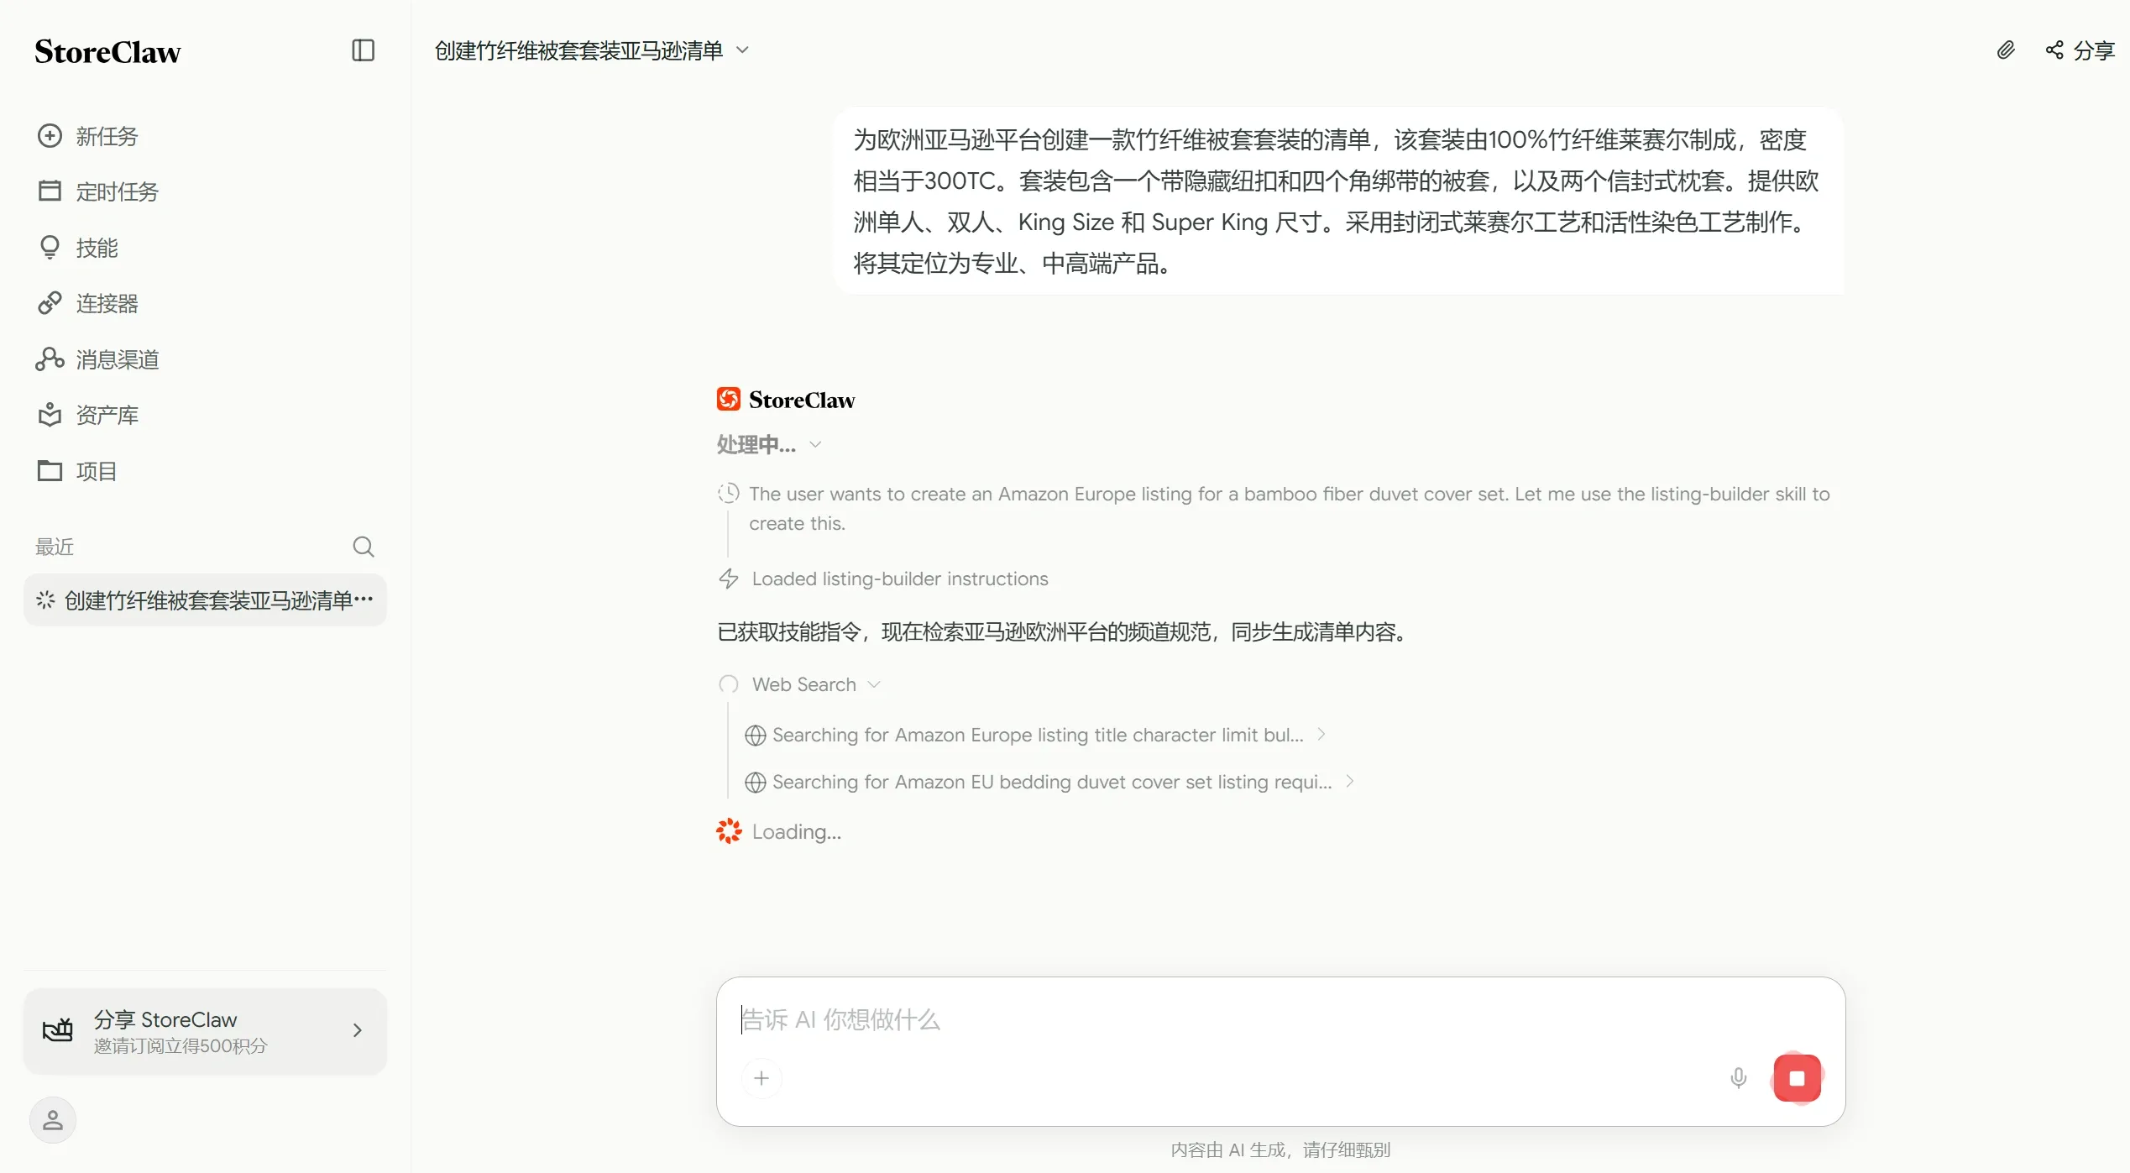The image size is (2130, 1173).
Task: Open the conversation title dropdown chevron
Action: point(742,50)
